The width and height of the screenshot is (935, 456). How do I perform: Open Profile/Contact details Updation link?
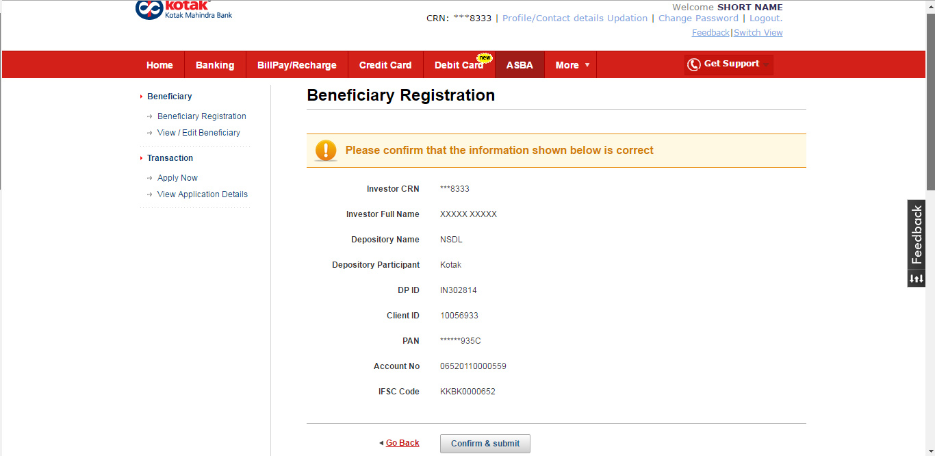[574, 18]
